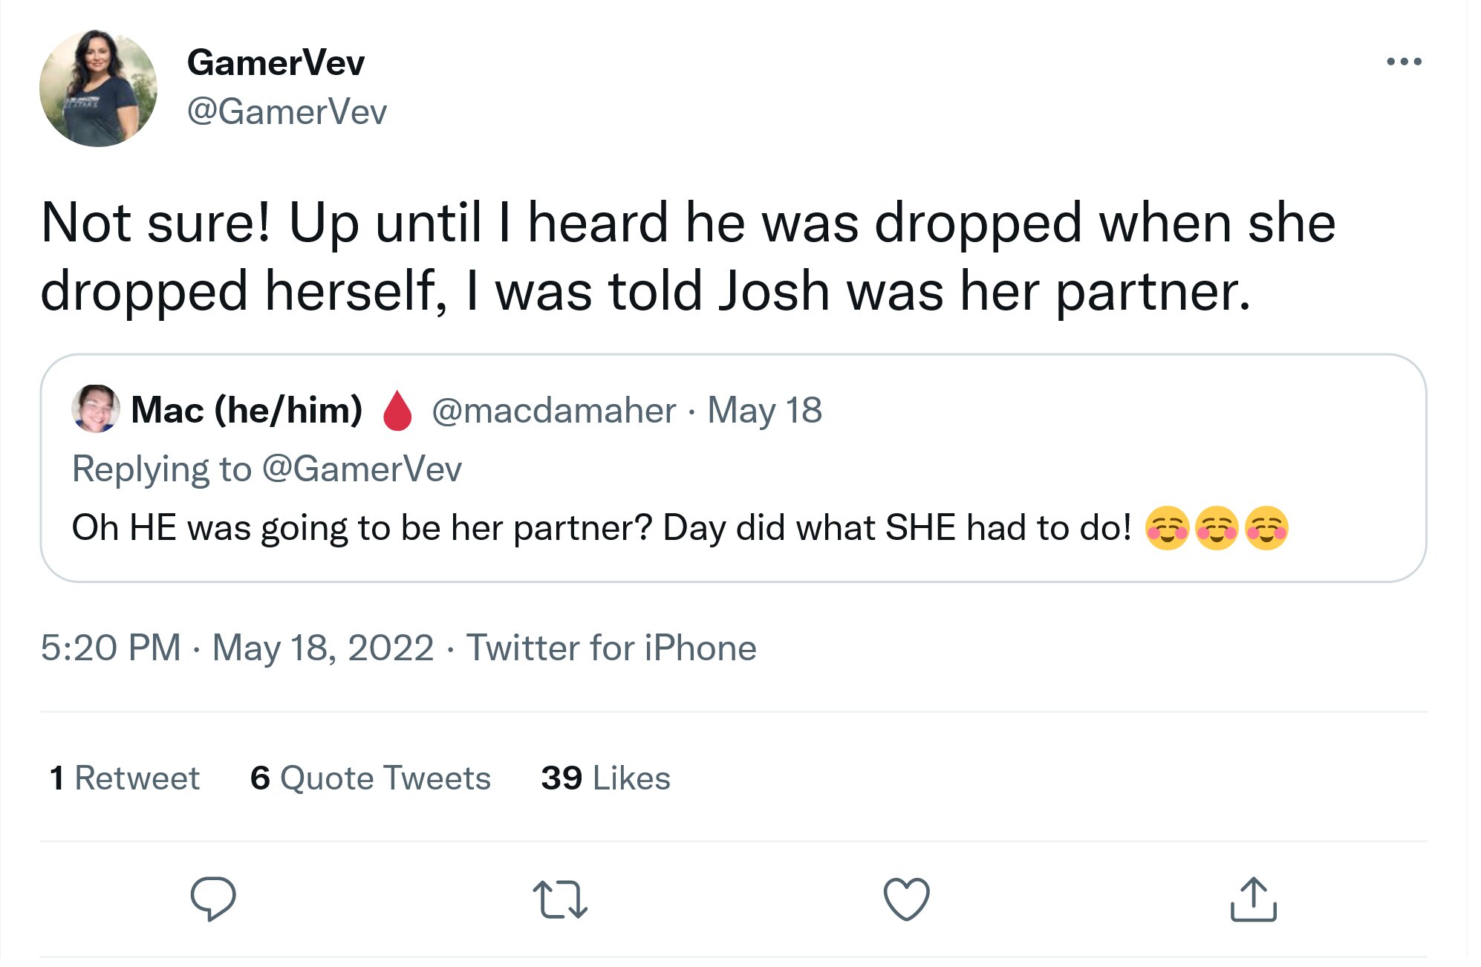Open Mac (he/him) quoted author name
The height and width of the screenshot is (967, 1481).
click(247, 410)
